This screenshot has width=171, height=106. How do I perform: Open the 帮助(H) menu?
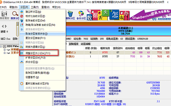pos(56,7)
